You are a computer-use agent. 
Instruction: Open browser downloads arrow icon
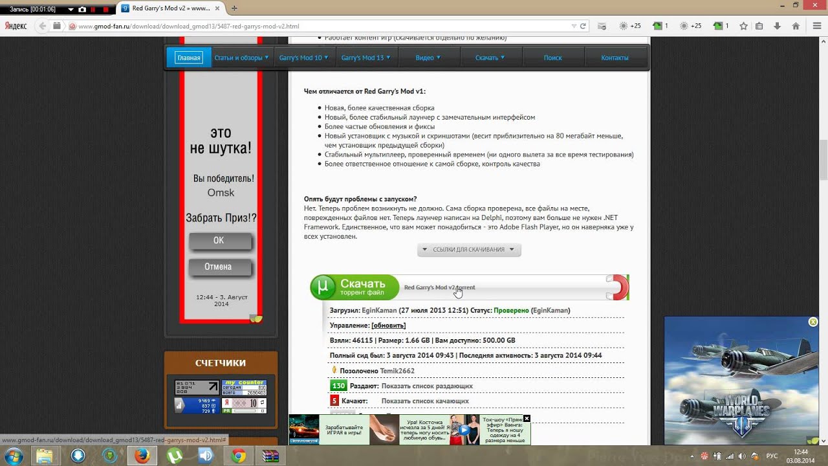[x=778, y=26]
